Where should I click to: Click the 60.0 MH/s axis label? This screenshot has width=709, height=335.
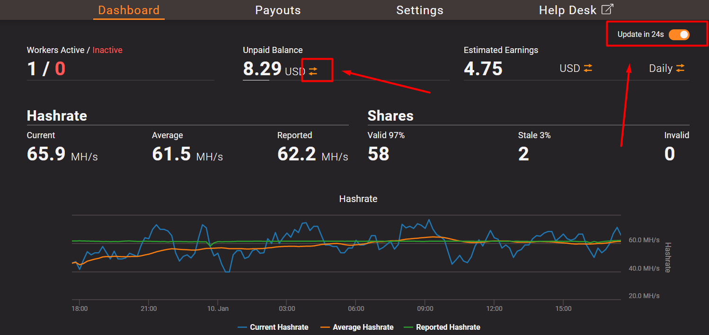[x=644, y=240]
